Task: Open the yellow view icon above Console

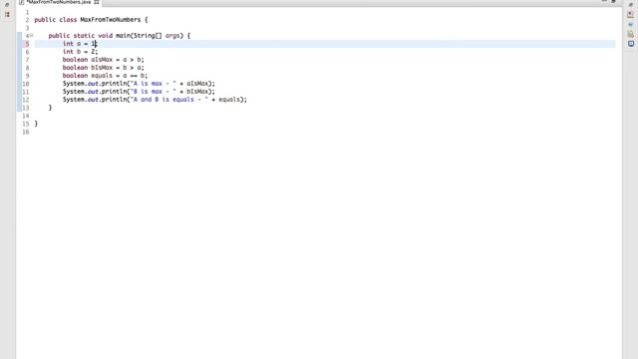Action: 631,34
